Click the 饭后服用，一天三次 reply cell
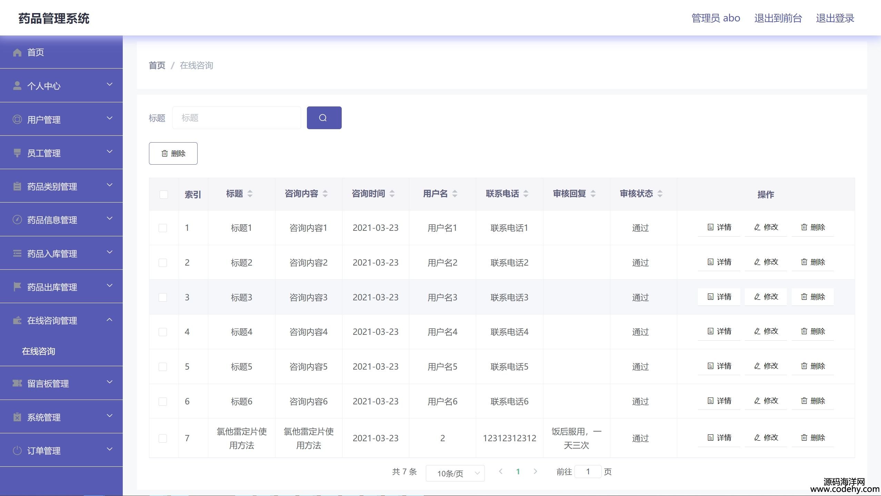 pyautogui.click(x=576, y=438)
